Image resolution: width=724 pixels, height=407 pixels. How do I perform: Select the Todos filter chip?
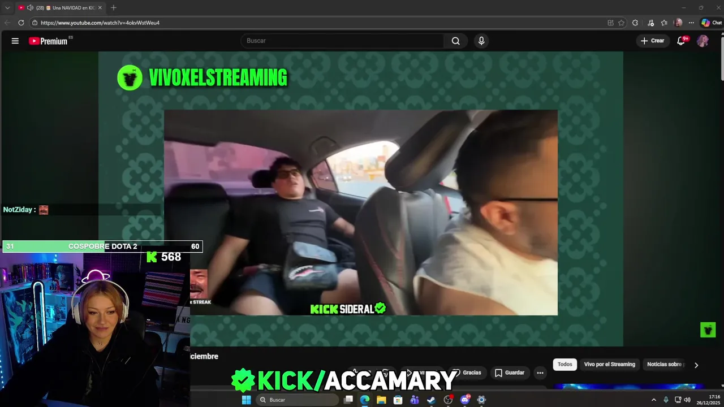coord(564,365)
